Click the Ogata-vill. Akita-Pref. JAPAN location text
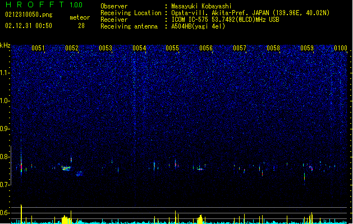Screen dimensions: 353x224 pyautogui.click(x=250, y=13)
